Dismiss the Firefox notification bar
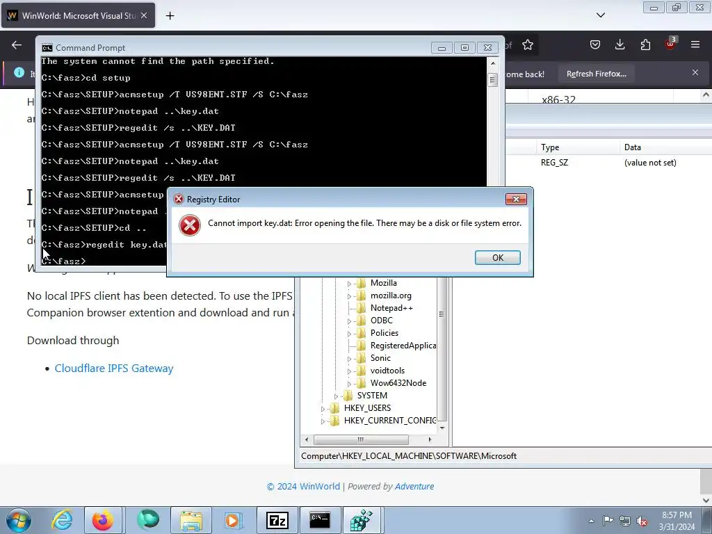Image resolution: width=712 pixels, height=534 pixels. tap(695, 72)
